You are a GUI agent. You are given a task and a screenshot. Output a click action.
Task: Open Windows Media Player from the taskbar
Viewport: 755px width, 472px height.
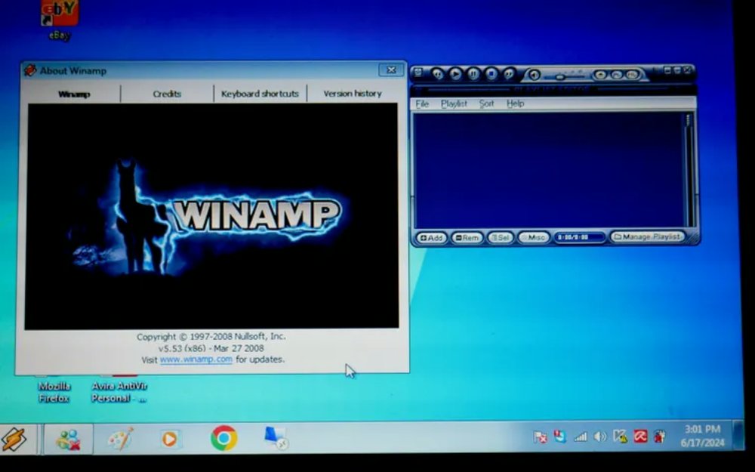coord(169,440)
